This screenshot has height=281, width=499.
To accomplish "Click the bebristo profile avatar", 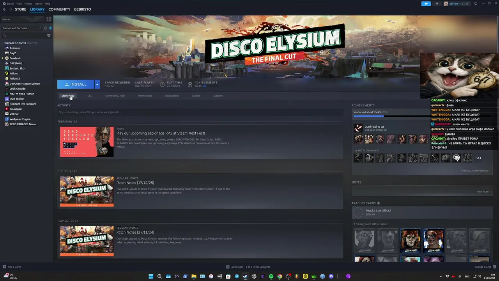I will click(446, 4).
